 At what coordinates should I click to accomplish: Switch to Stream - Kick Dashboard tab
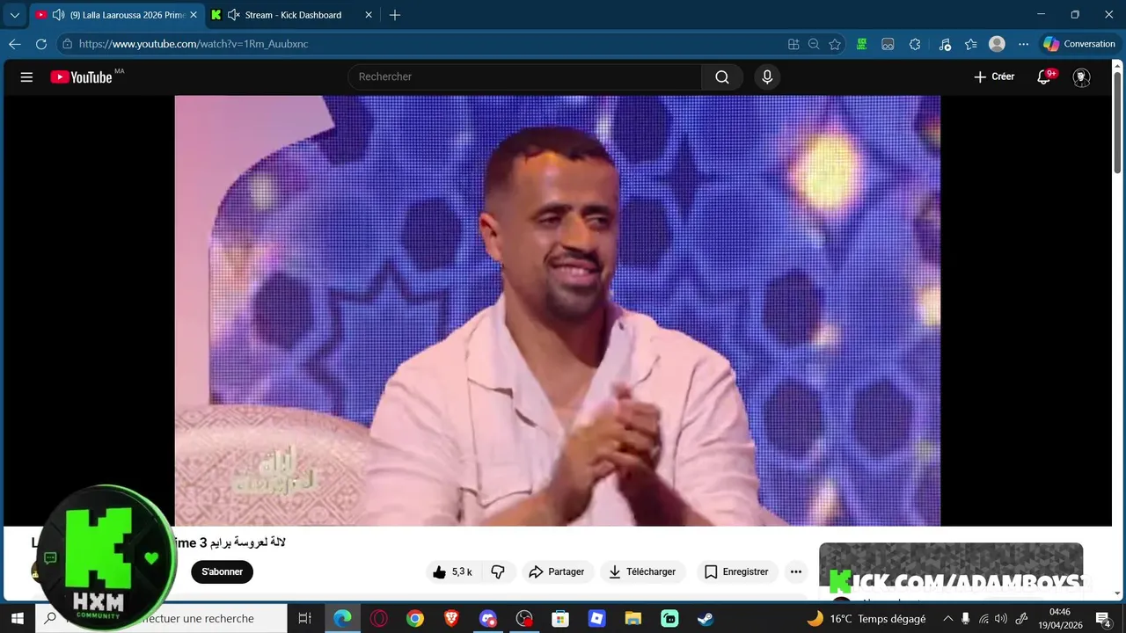[293, 15]
